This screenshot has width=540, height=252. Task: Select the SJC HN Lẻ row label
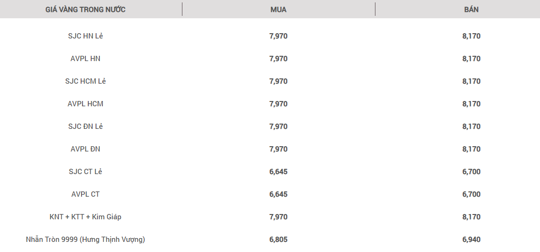point(85,36)
